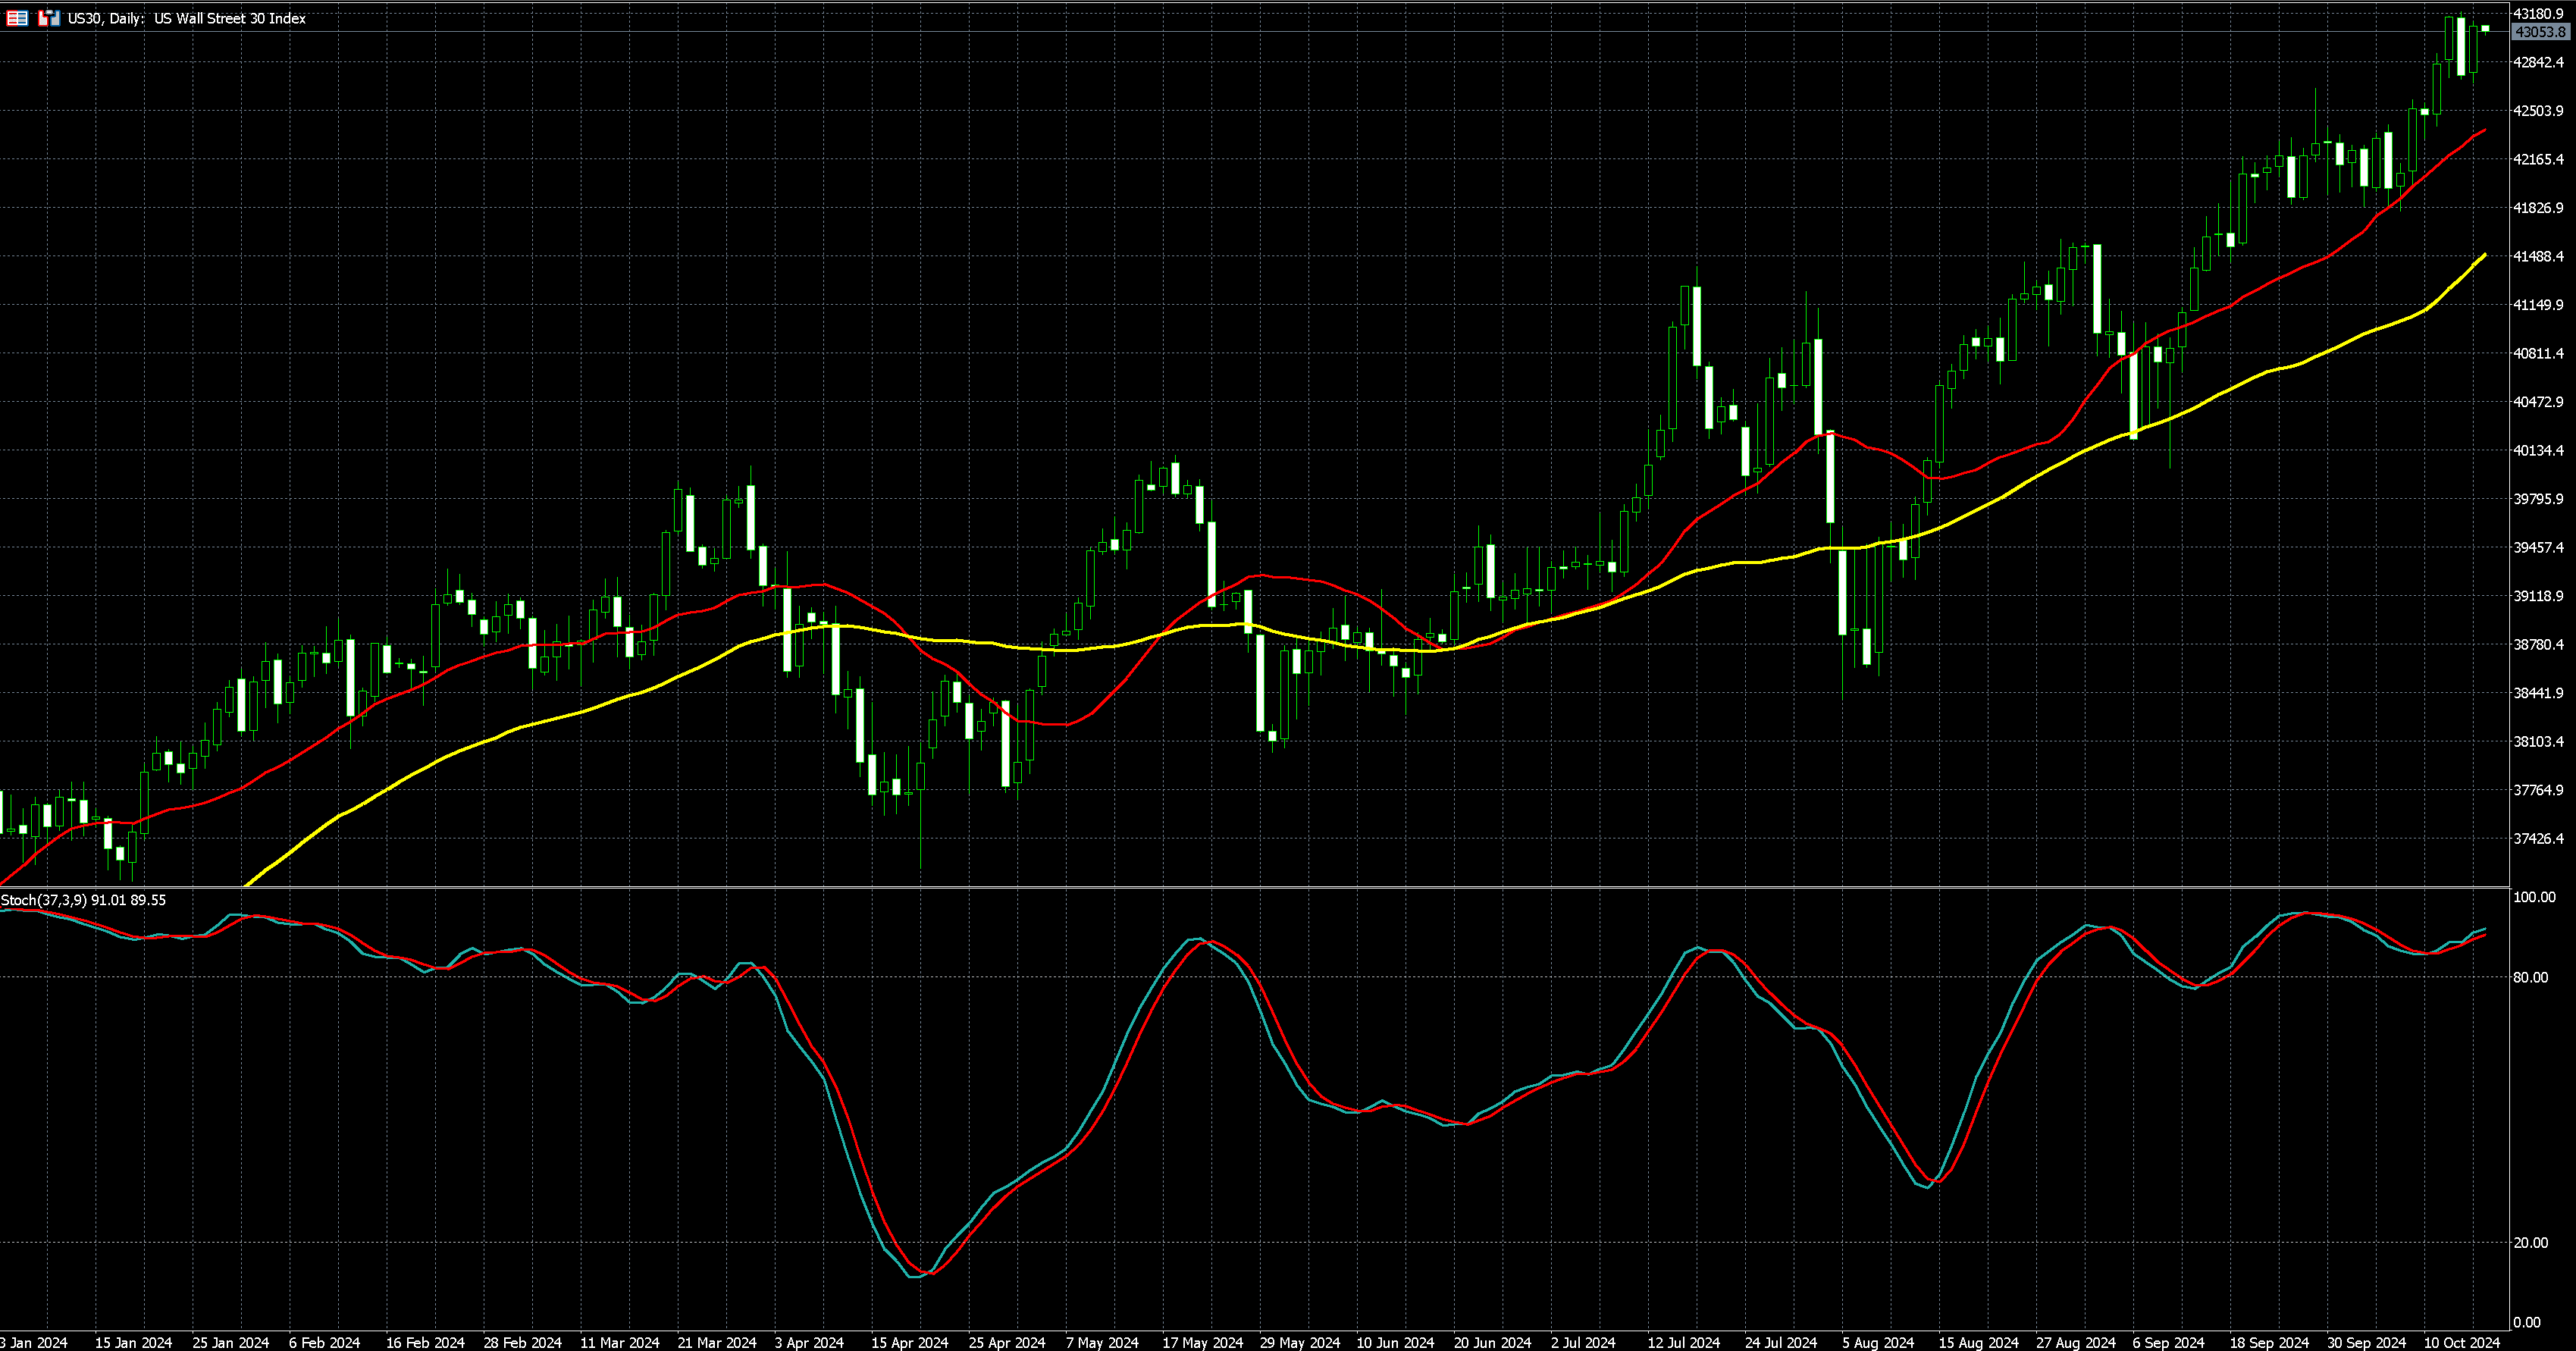Click the 15 Apr 2024 date label
The width and height of the screenshot is (2576, 1351).
[x=909, y=1342]
